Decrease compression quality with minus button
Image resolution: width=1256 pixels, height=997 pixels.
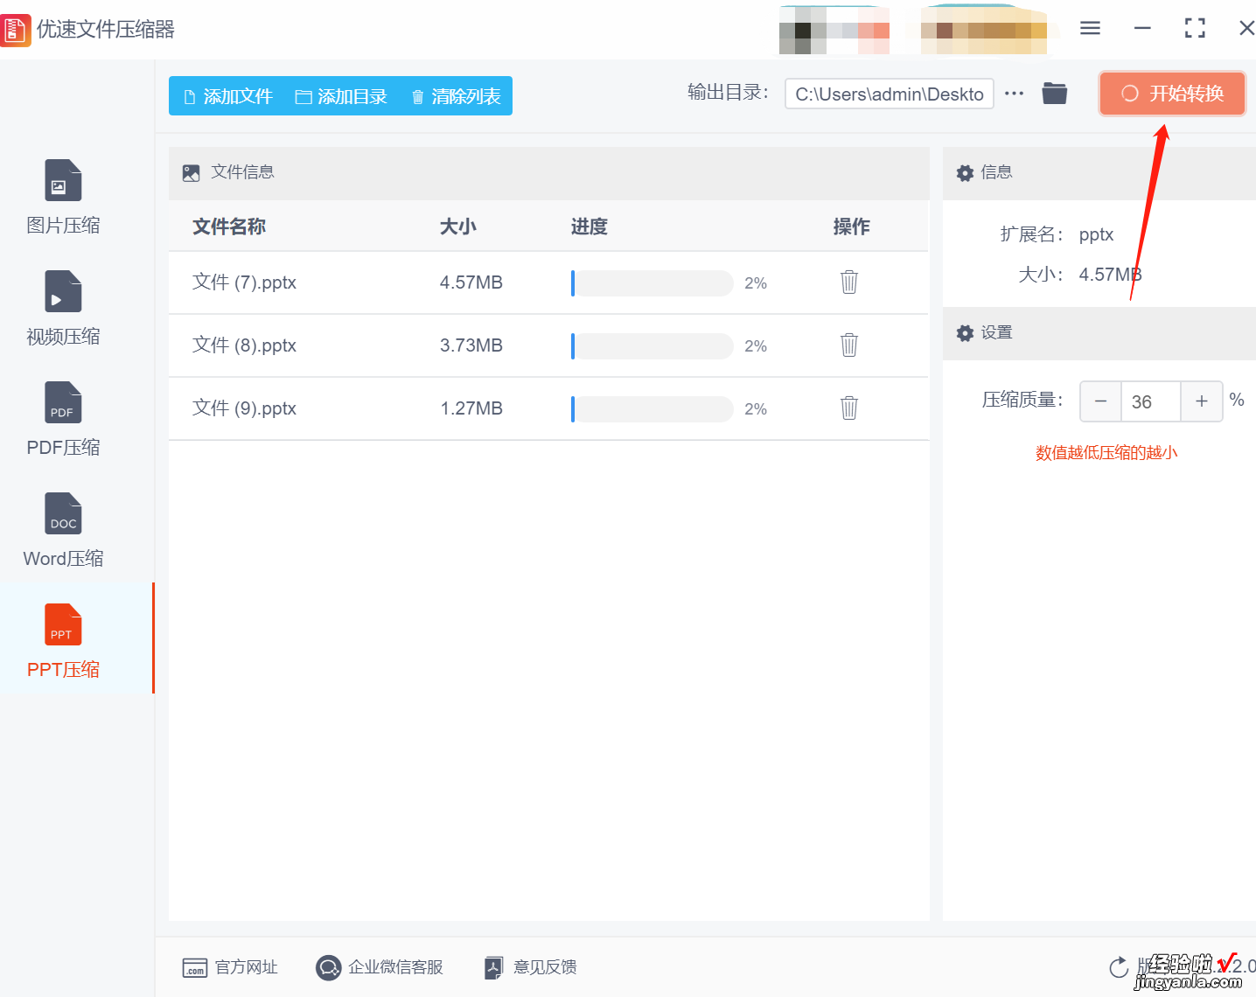(1100, 401)
